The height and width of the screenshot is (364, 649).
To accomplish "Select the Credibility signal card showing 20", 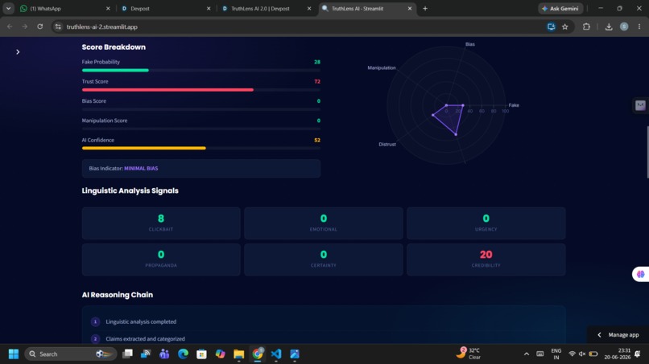I will point(486,260).
